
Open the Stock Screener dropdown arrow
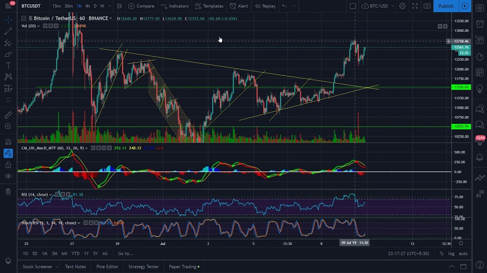57,267
